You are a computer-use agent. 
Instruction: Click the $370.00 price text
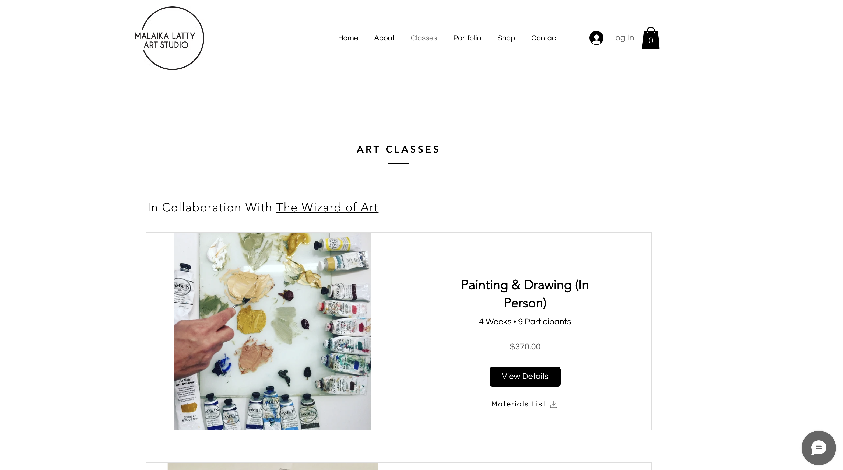(525, 347)
